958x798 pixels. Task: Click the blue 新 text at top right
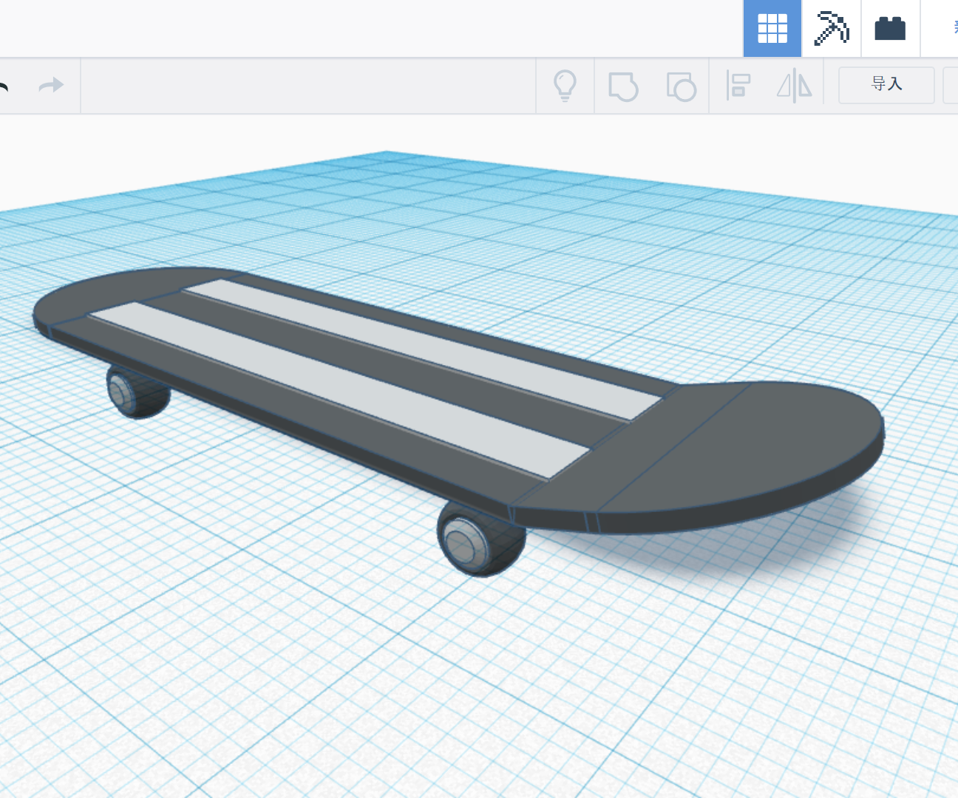click(954, 28)
